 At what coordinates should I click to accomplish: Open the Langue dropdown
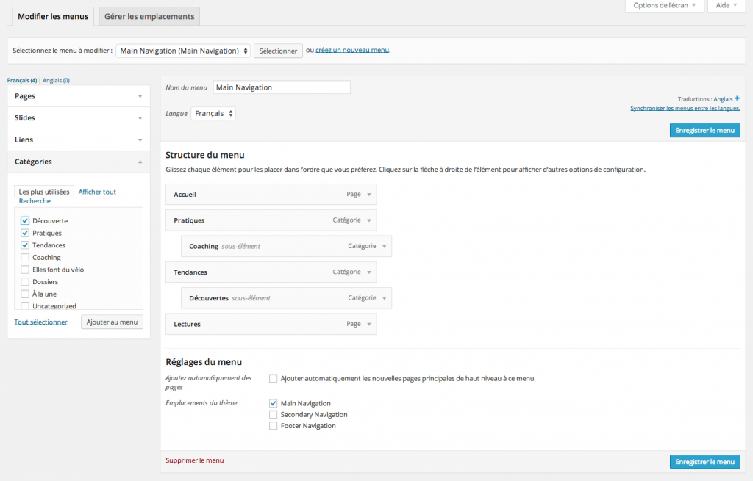coord(213,114)
